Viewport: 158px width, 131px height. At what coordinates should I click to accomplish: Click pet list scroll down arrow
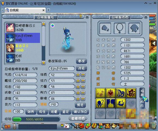coord(44,63)
